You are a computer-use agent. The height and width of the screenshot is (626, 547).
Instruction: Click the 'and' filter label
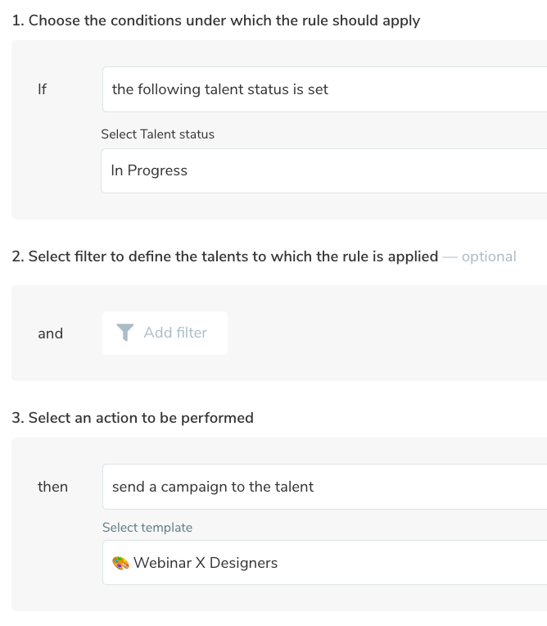click(50, 333)
